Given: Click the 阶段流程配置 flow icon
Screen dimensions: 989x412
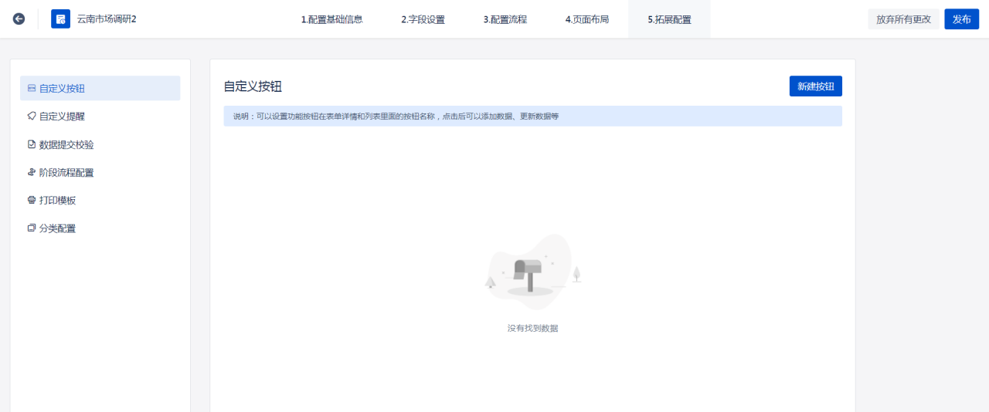Looking at the screenshot, I should (x=32, y=172).
